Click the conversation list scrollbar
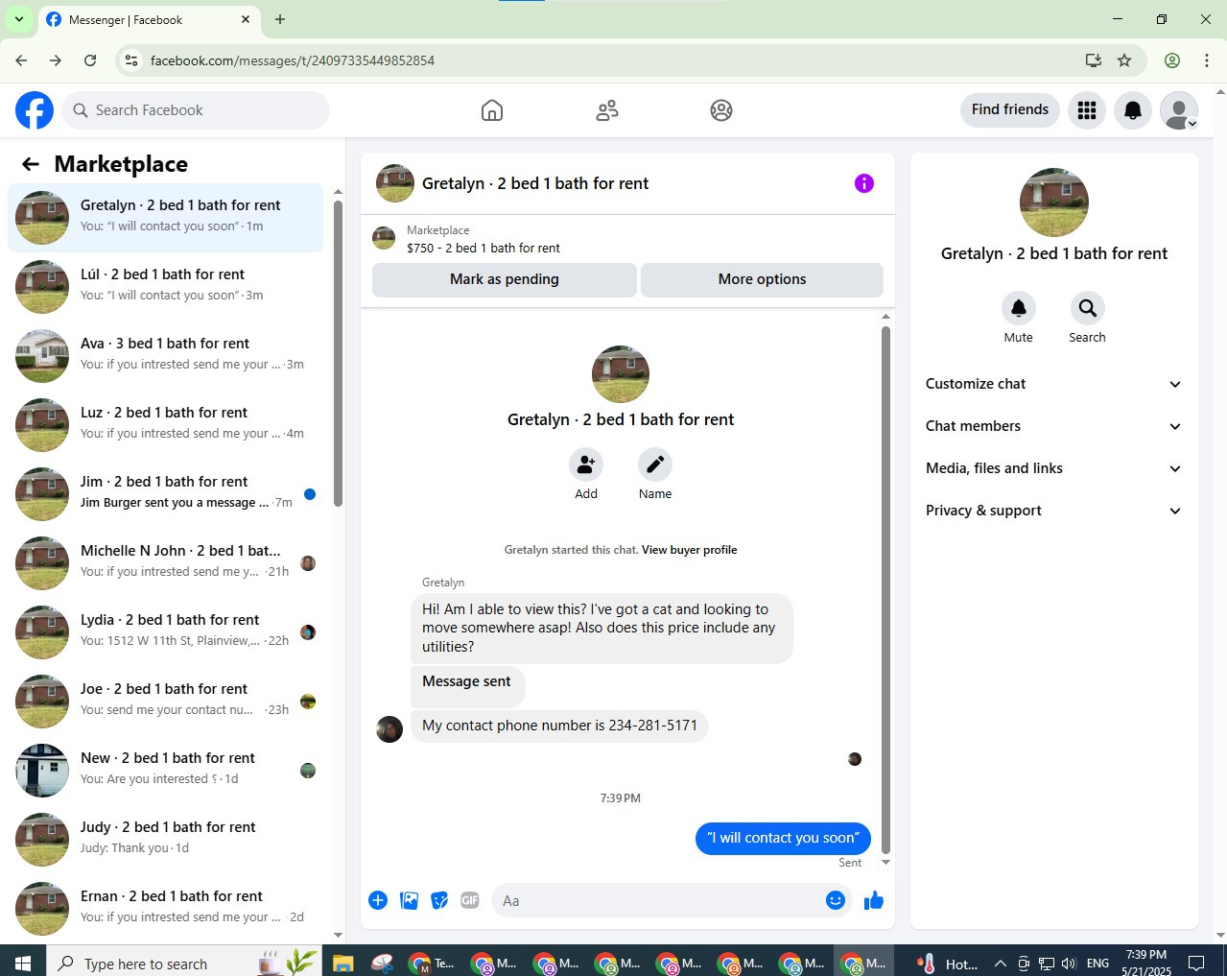1227x976 pixels. [338, 353]
